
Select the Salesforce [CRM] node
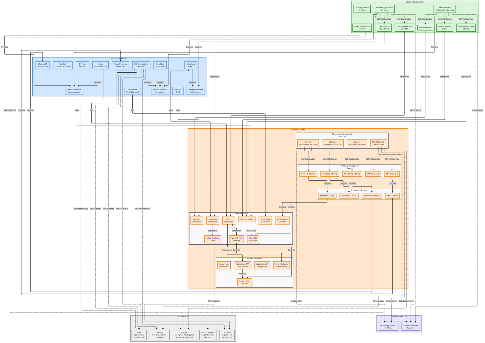click(190, 65)
